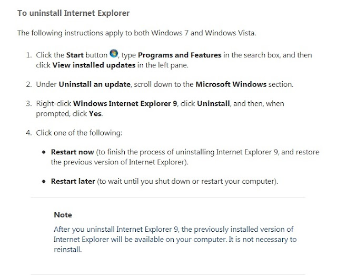Click the bold 'Yes' in step 3
This screenshot has height=275, width=337.
95,113
